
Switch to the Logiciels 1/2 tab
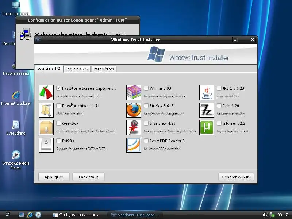(x=49, y=69)
